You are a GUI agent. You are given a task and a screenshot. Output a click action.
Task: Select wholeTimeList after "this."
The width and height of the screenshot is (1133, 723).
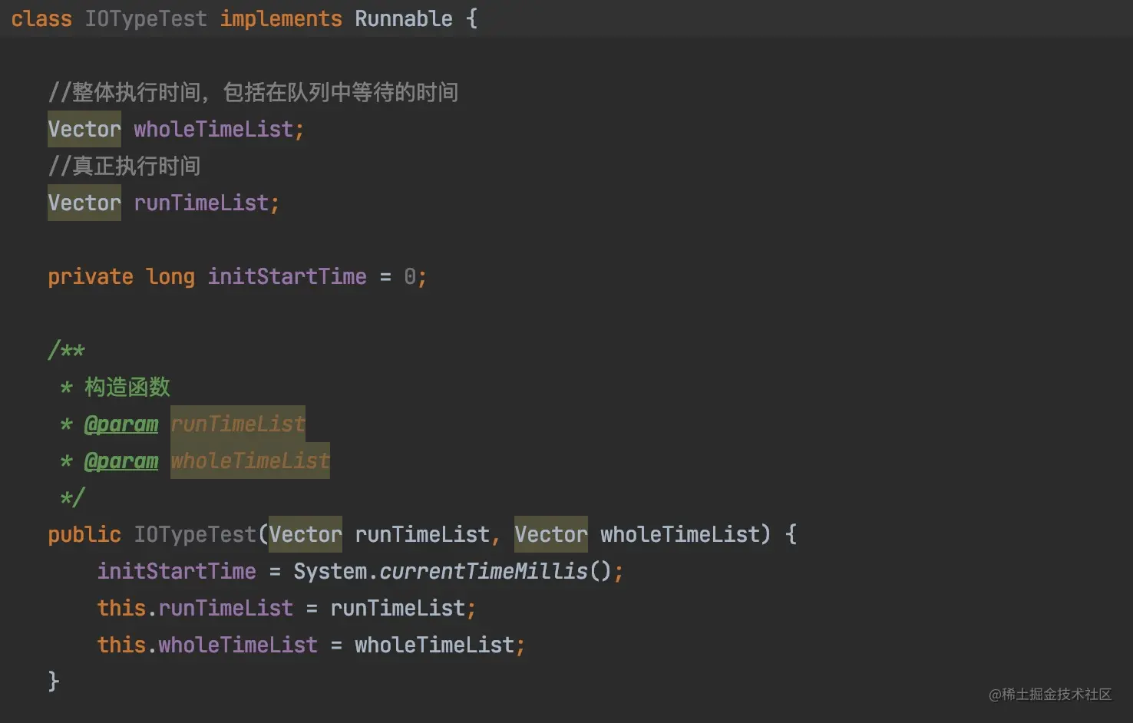click(238, 645)
